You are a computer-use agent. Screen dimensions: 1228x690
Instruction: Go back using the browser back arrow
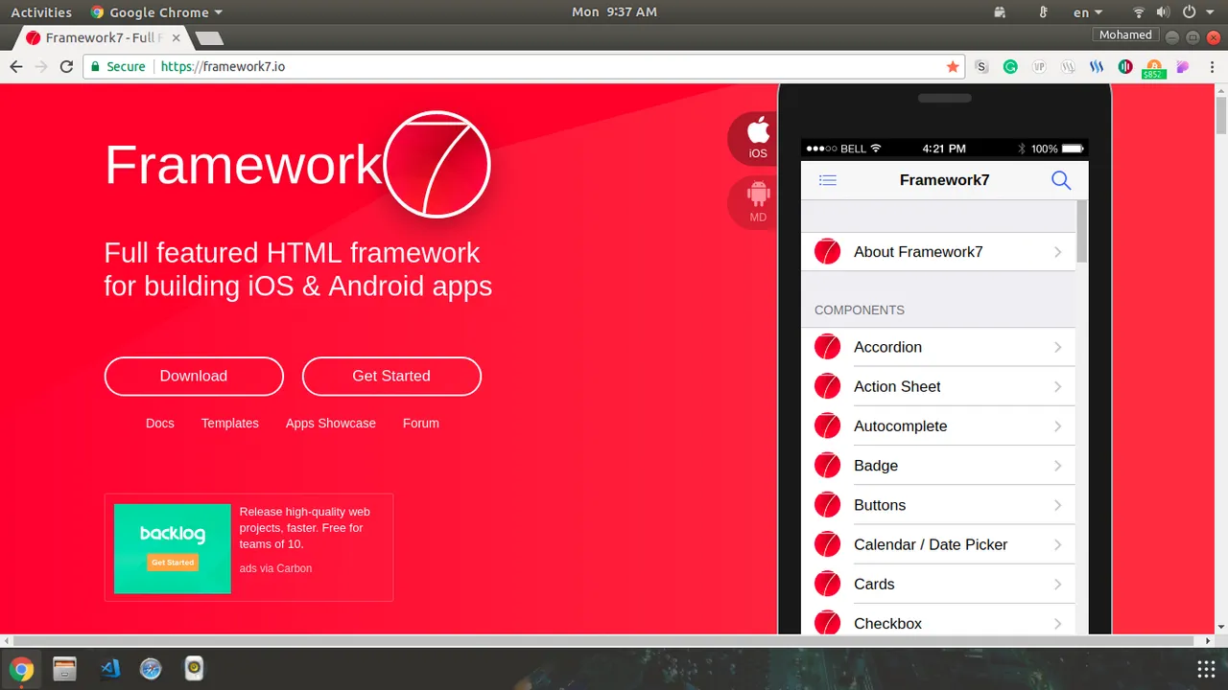[x=16, y=66]
